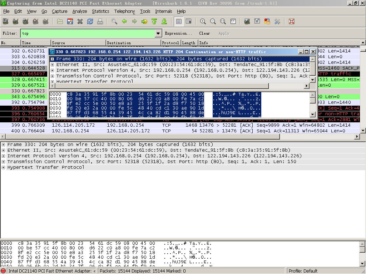Click the Profile: Default status entry
This screenshot has height=274, width=366.
point(303,271)
